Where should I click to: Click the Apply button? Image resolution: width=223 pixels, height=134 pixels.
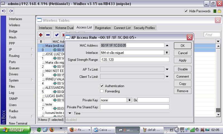click(183, 60)
